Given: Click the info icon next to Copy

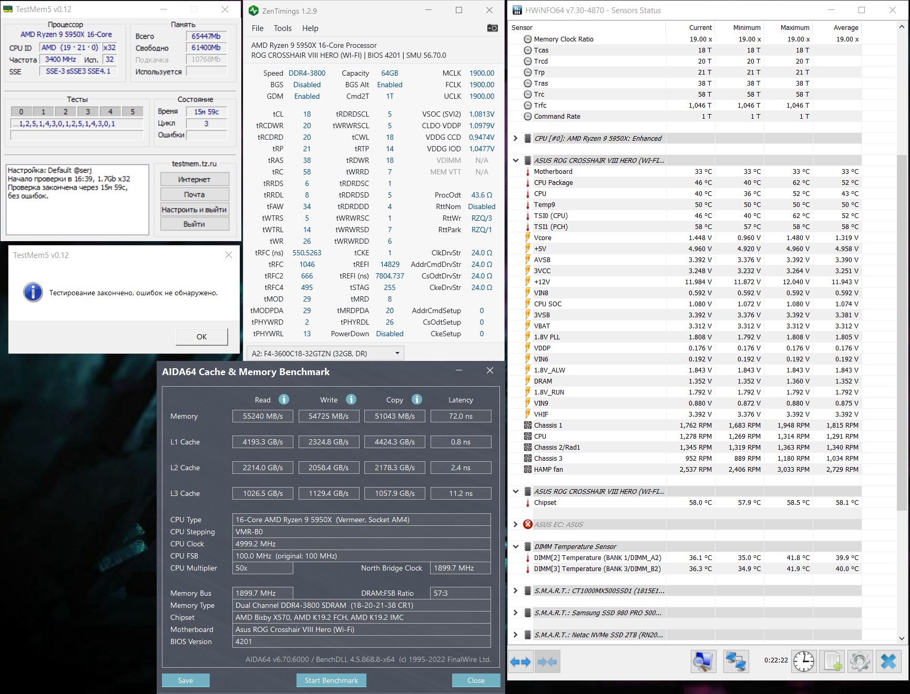Looking at the screenshot, I should pyautogui.click(x=417, y=399).
